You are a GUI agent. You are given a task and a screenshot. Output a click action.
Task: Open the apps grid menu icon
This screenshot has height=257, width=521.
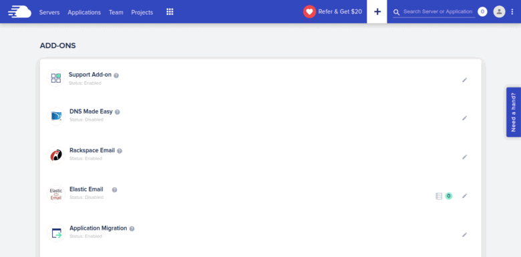click(170, 12)
